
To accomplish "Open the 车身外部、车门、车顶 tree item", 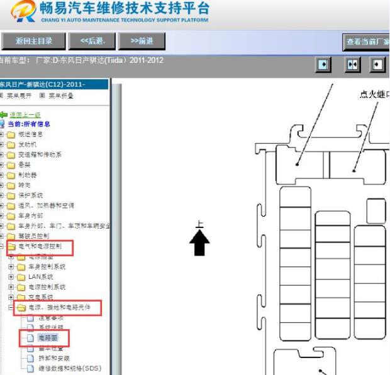I will tap(64, 226).
